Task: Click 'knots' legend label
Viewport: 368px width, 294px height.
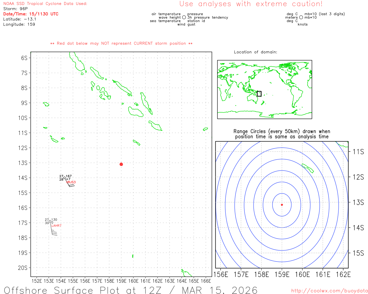Action: click(302, 24)
